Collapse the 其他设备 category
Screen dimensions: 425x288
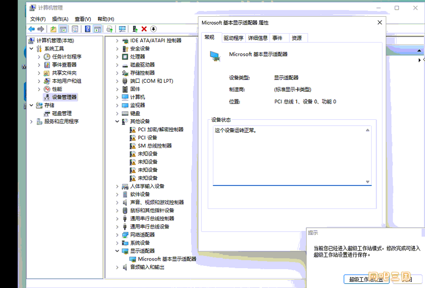[117, 121]
